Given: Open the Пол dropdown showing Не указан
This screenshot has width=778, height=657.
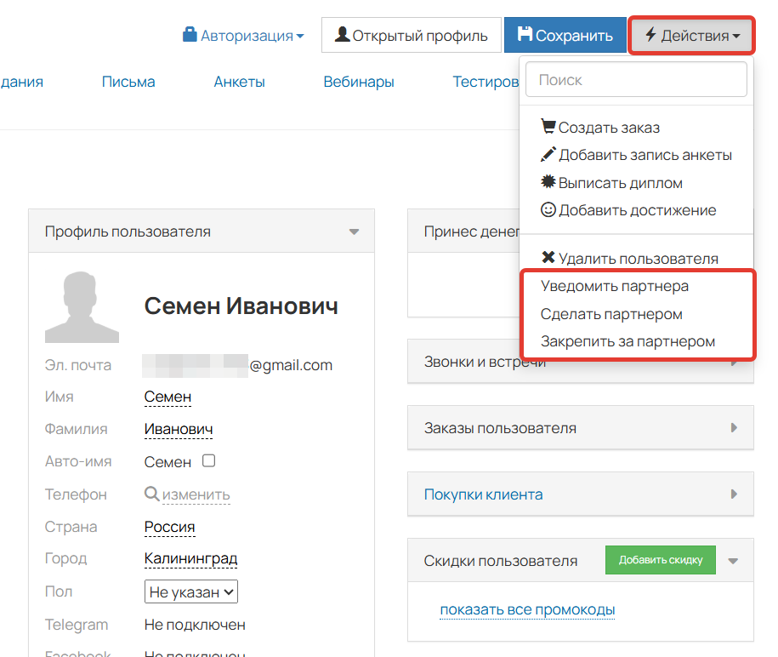Looking at the screenshot, I should 190,591.
